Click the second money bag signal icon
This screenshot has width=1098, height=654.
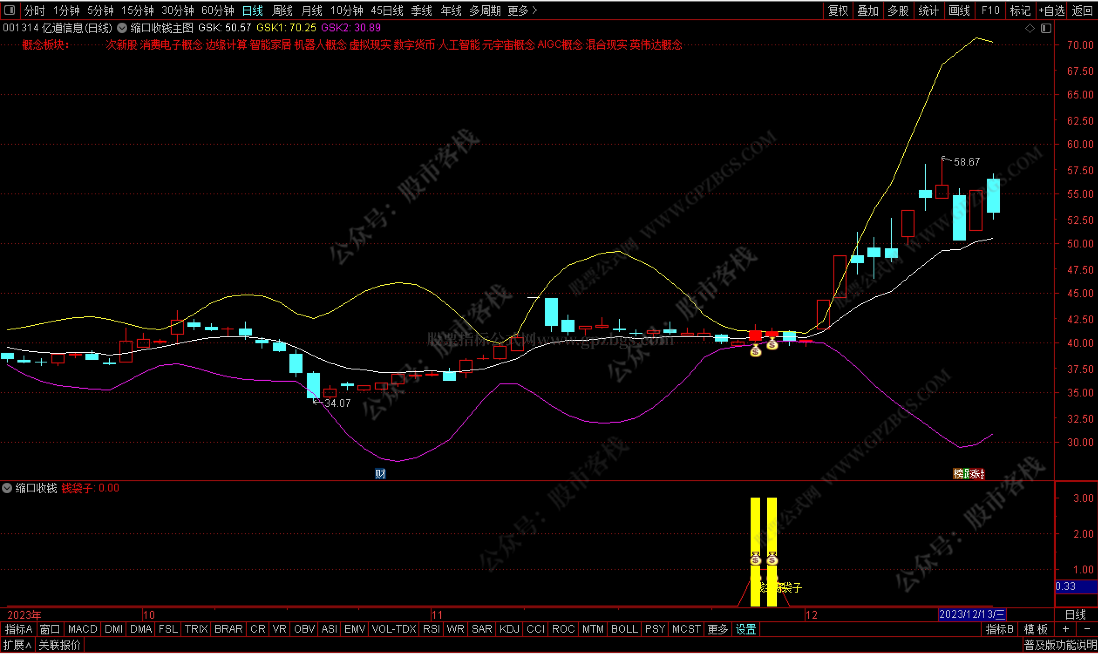772,344
